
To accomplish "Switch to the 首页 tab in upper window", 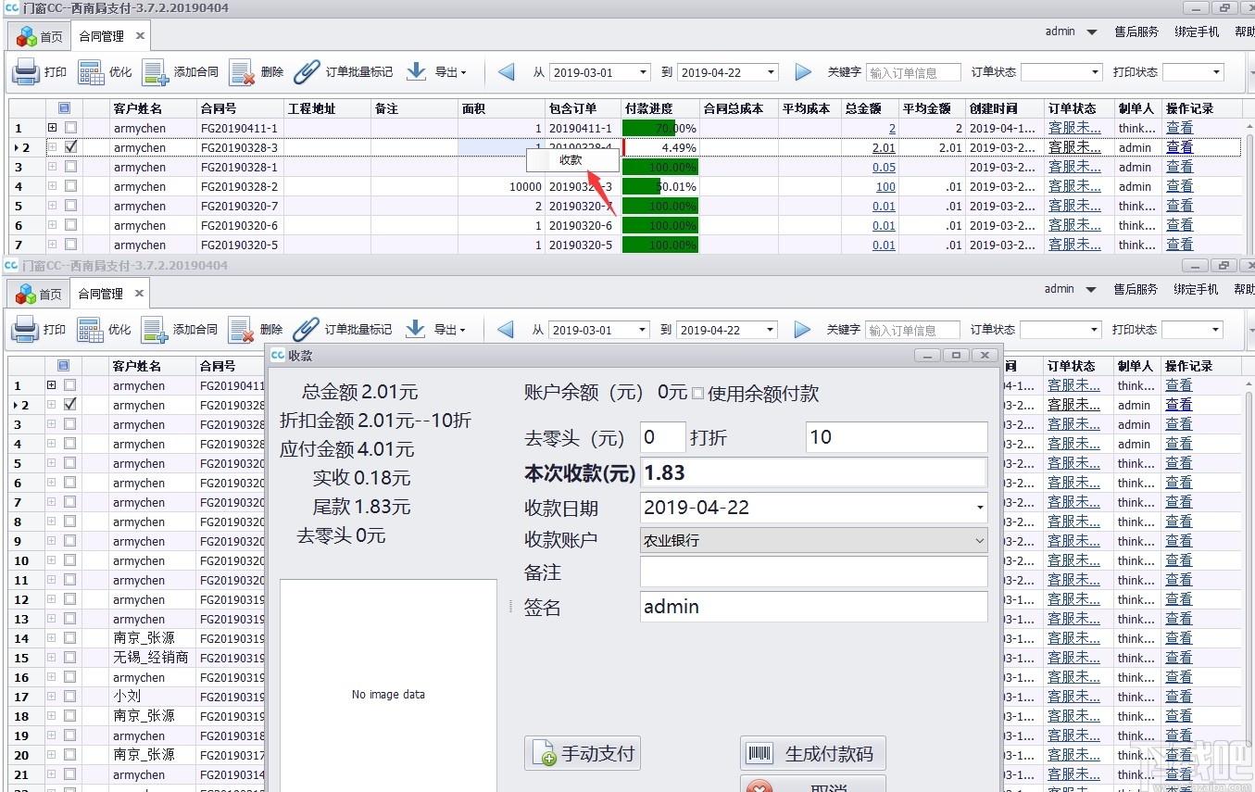I will point(40,37).
